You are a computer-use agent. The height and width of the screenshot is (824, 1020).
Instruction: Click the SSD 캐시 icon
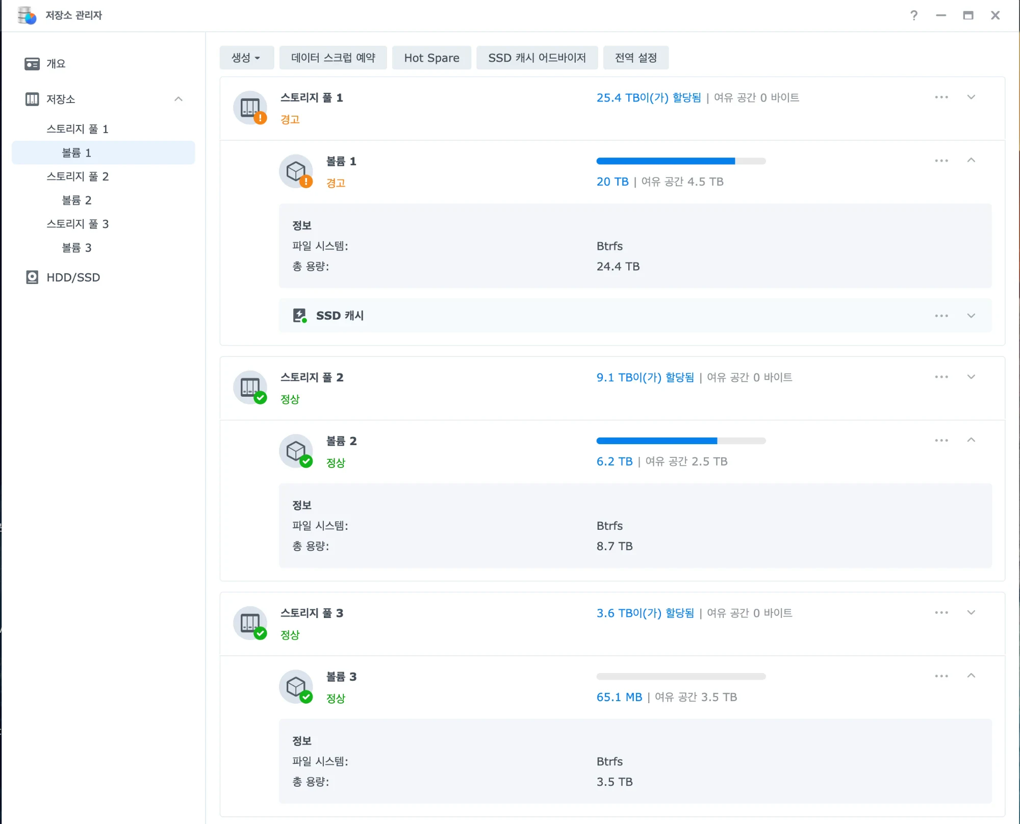pyautogui.click(x=300, y=316)
